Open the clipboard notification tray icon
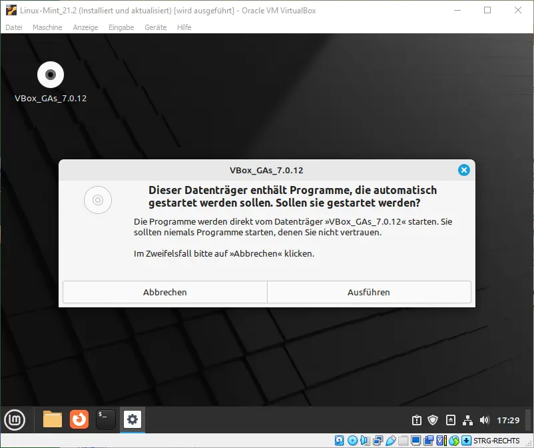 point(417,420)
